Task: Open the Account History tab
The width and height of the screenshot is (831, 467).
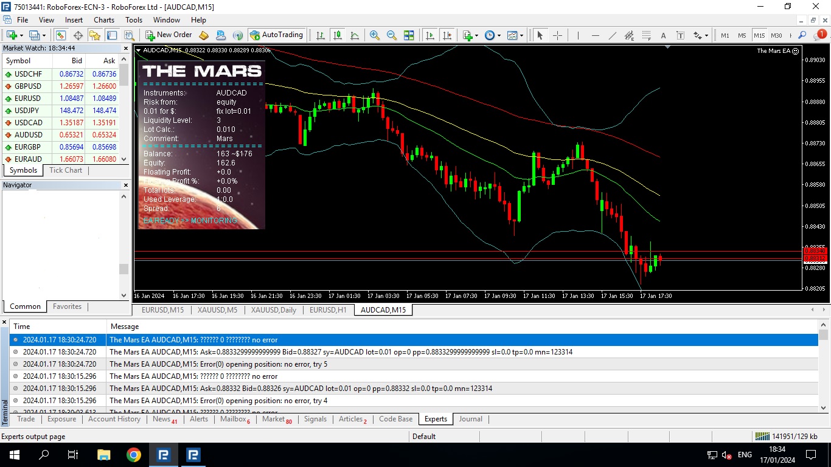Action: coord(114,419)
